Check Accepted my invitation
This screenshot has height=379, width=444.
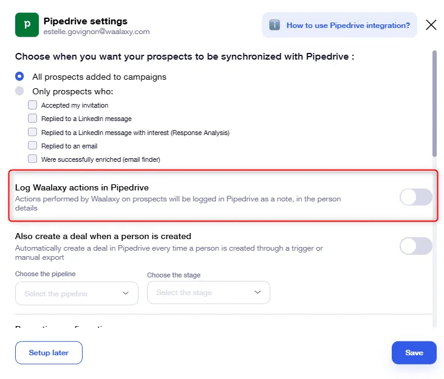[33, 105]
